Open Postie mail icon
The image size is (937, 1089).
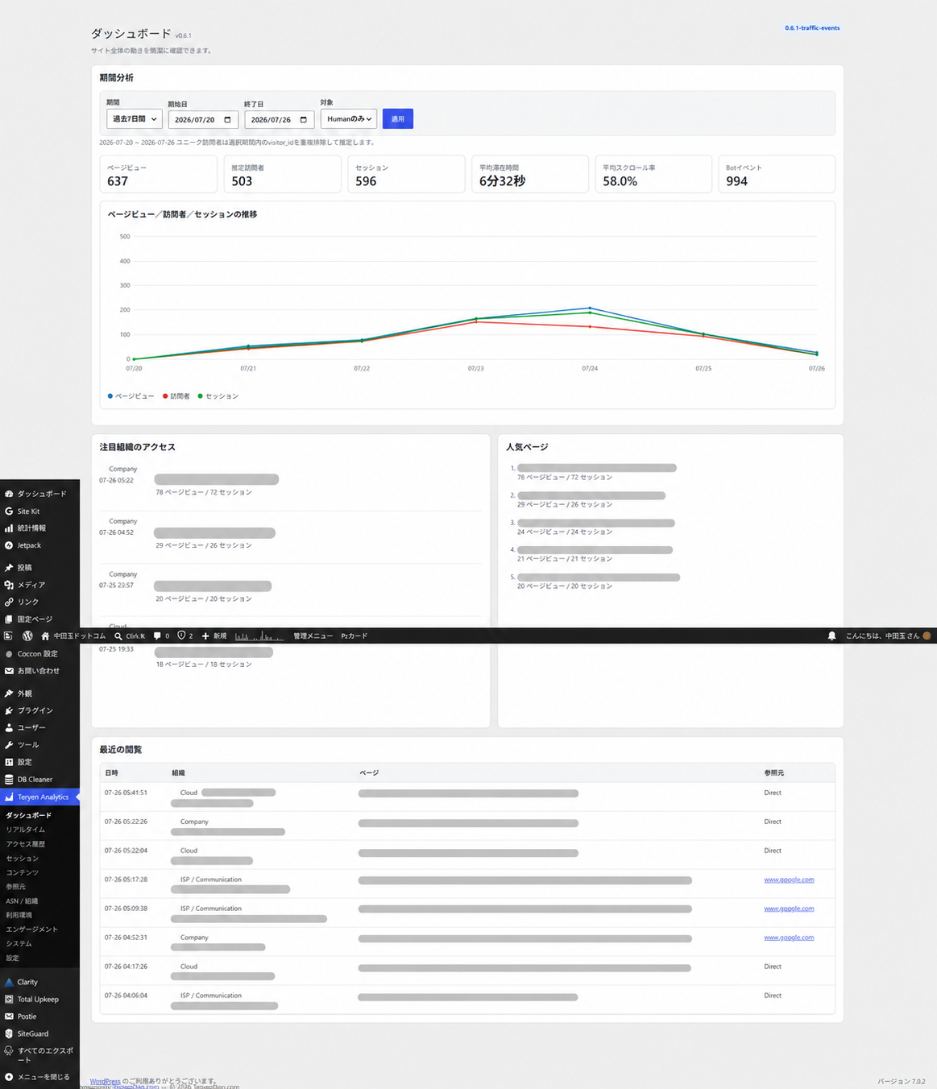[x=9, y=1017]
